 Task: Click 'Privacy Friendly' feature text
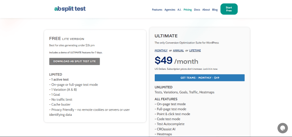click(x=89, y=112)
